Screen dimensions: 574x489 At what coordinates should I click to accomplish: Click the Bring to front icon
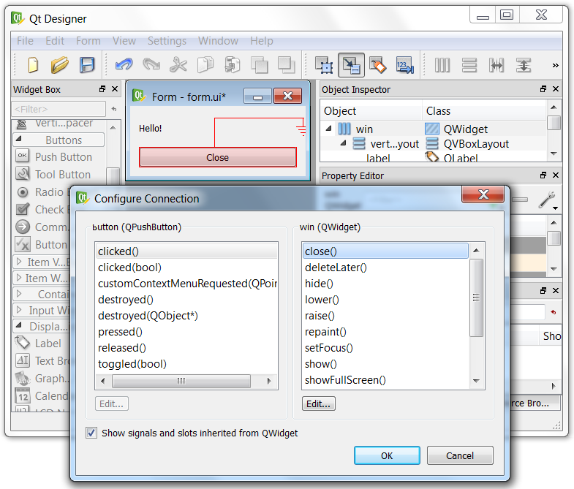pyautogui.click(x=286, y=65)
